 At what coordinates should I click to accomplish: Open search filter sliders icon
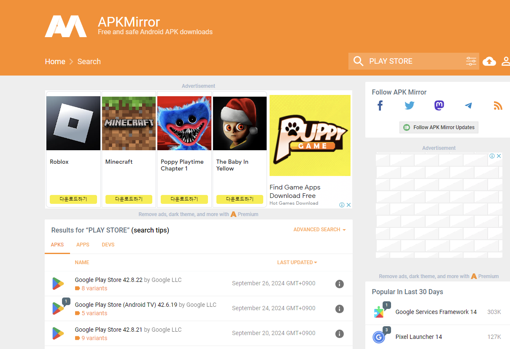[x=471, y=61]
